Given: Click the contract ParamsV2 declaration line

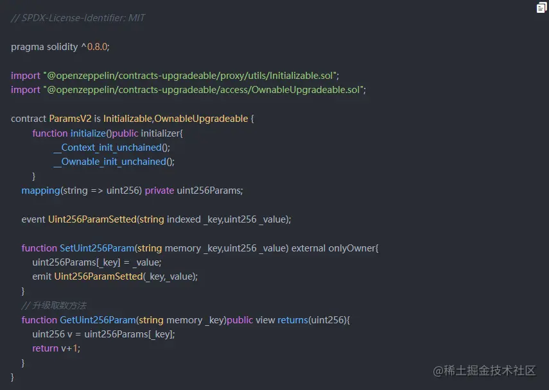Looking at the screenshot, I should (x=132, y=119).
